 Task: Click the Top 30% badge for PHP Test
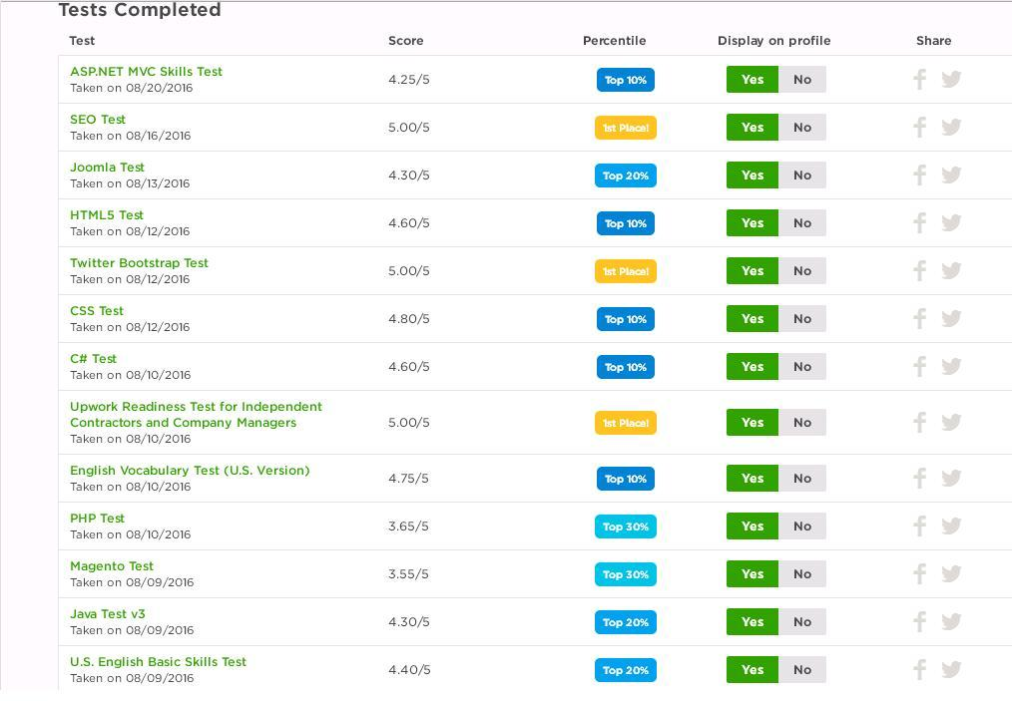pos(626,526)
